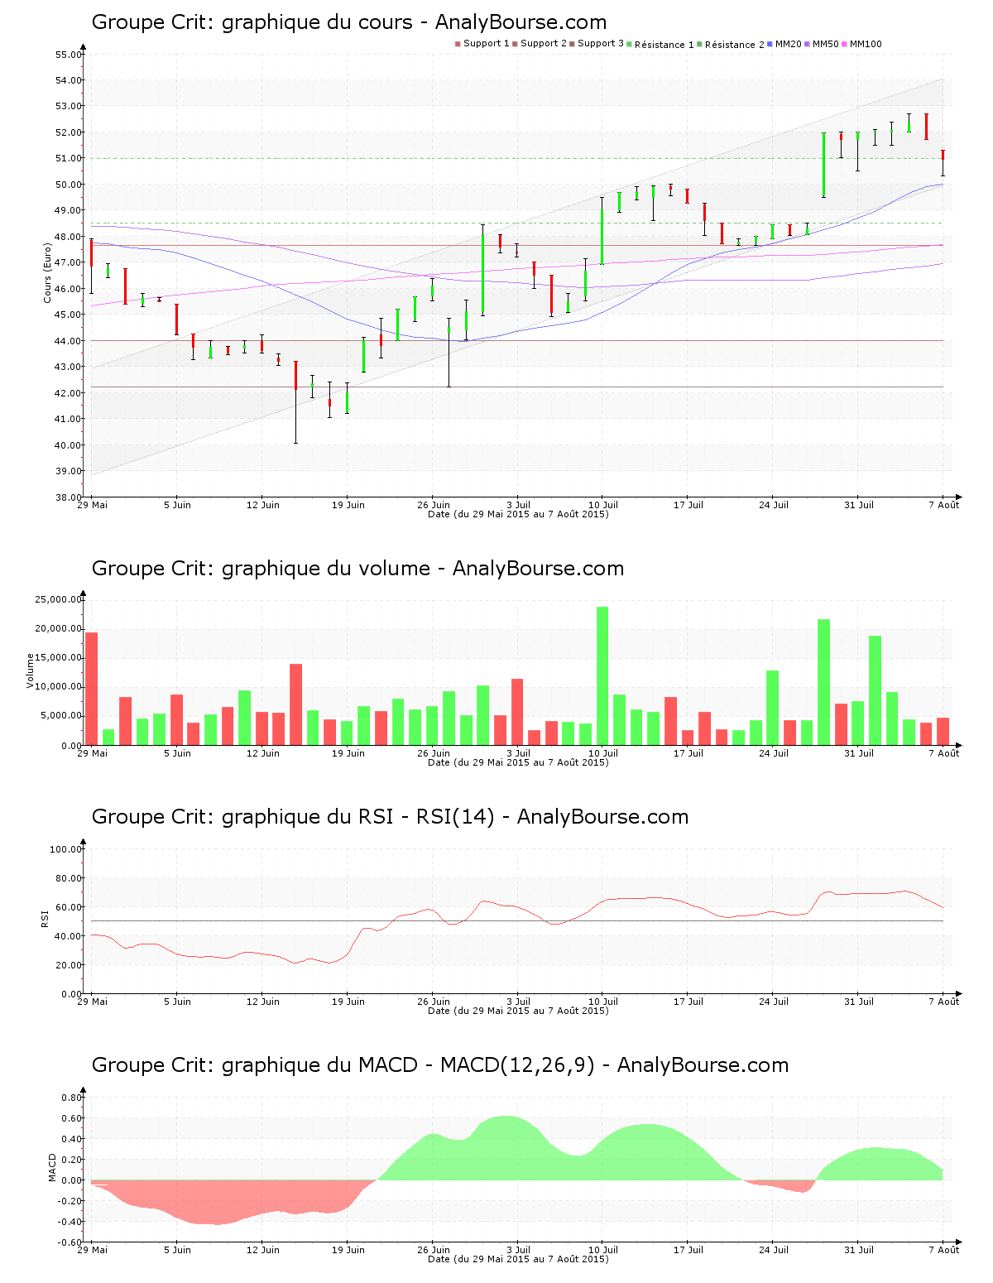Click the 55.00 price axis value
993x1283 pixels.
coord(68,55)
